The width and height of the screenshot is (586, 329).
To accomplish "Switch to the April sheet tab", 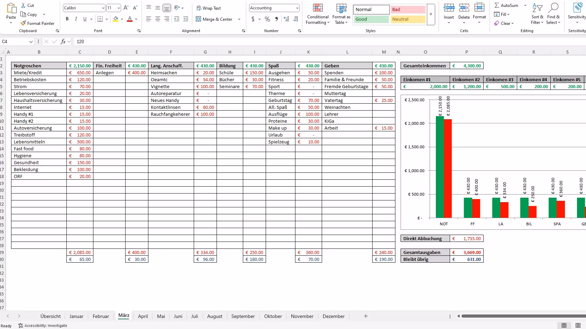I will pos(143,316).
